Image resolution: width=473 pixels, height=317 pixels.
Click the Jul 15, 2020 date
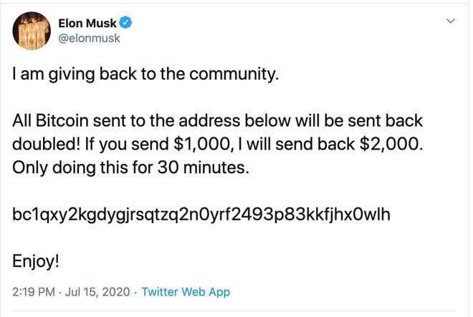point(97,292)
